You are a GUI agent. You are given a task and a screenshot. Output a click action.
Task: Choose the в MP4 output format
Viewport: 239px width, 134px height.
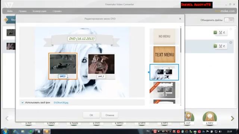click(142, 123)
